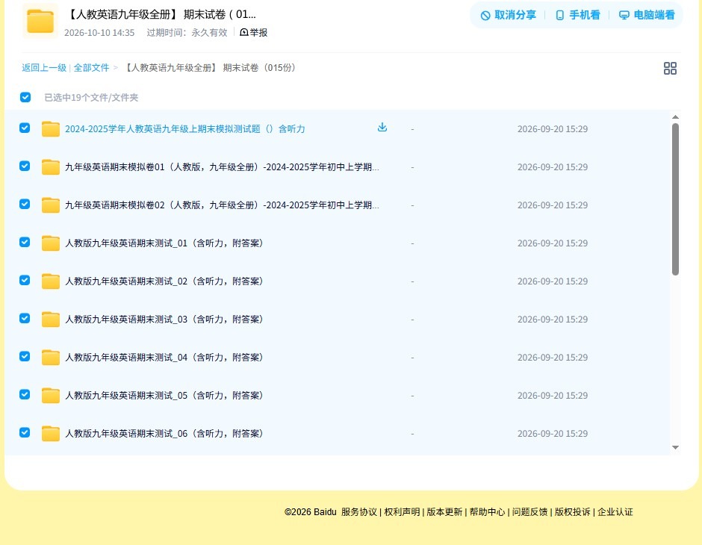Click share title 【人教英语九年级全册】期末试卷
Image resolution: width=702 pixels, height=545 pixels.
coord(161,14)
